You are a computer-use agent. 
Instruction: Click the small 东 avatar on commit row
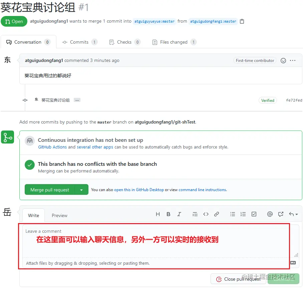pyautogui.click(x=36, y=100)
